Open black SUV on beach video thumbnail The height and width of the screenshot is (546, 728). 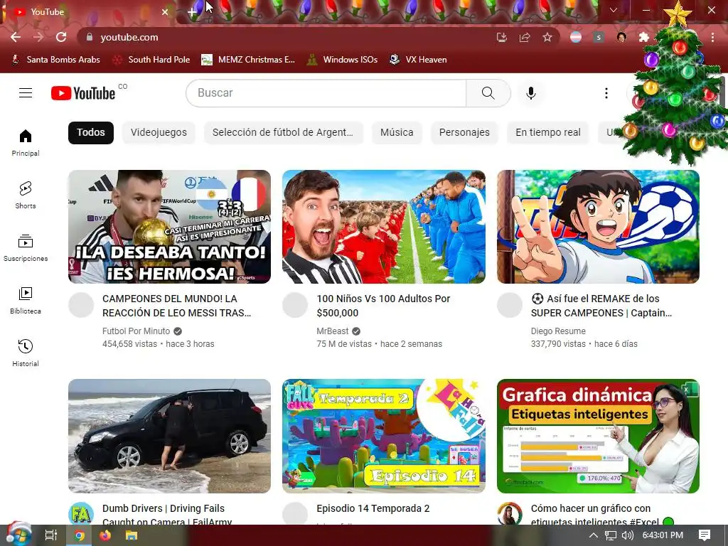169,436
